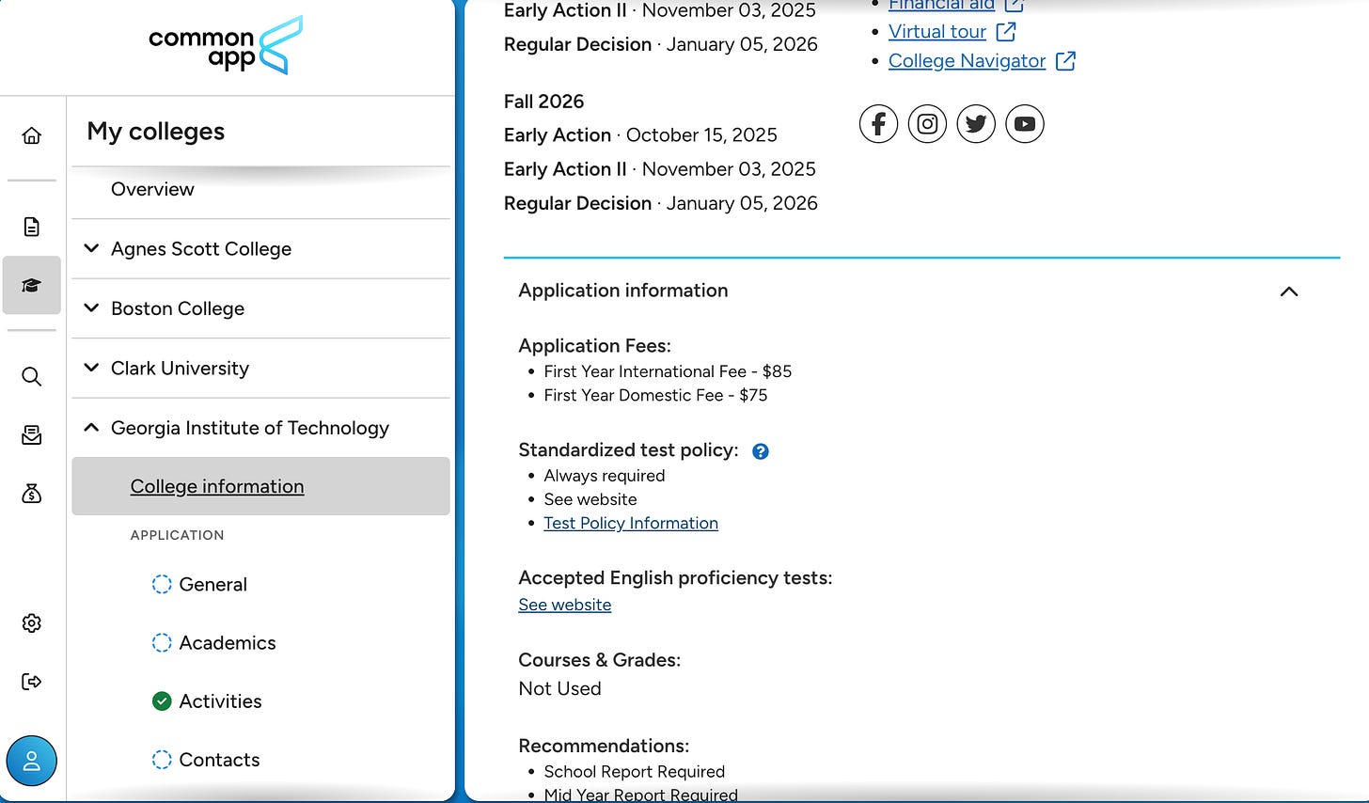Screen dimensions: 1369x803
Task: Click external link icon beside Virtual tour
Action: point(1006,32)
